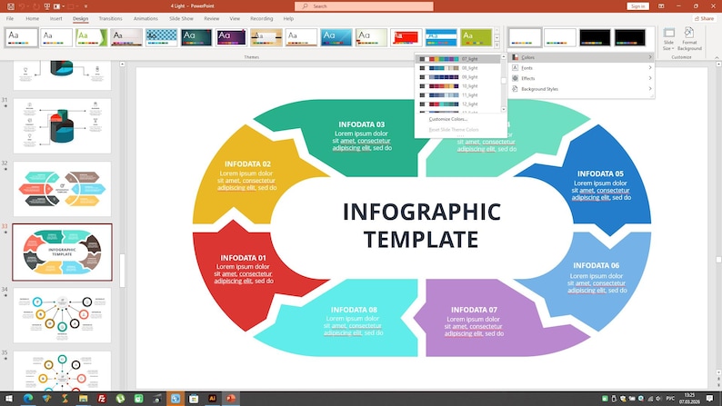Choose the 10_light color scheme
This screenshot has height=406, width=722.
click(457, 86)
